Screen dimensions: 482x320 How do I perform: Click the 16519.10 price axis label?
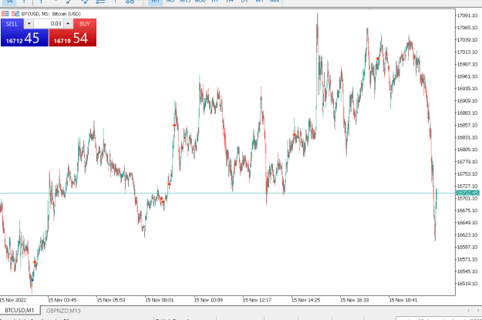467,284
